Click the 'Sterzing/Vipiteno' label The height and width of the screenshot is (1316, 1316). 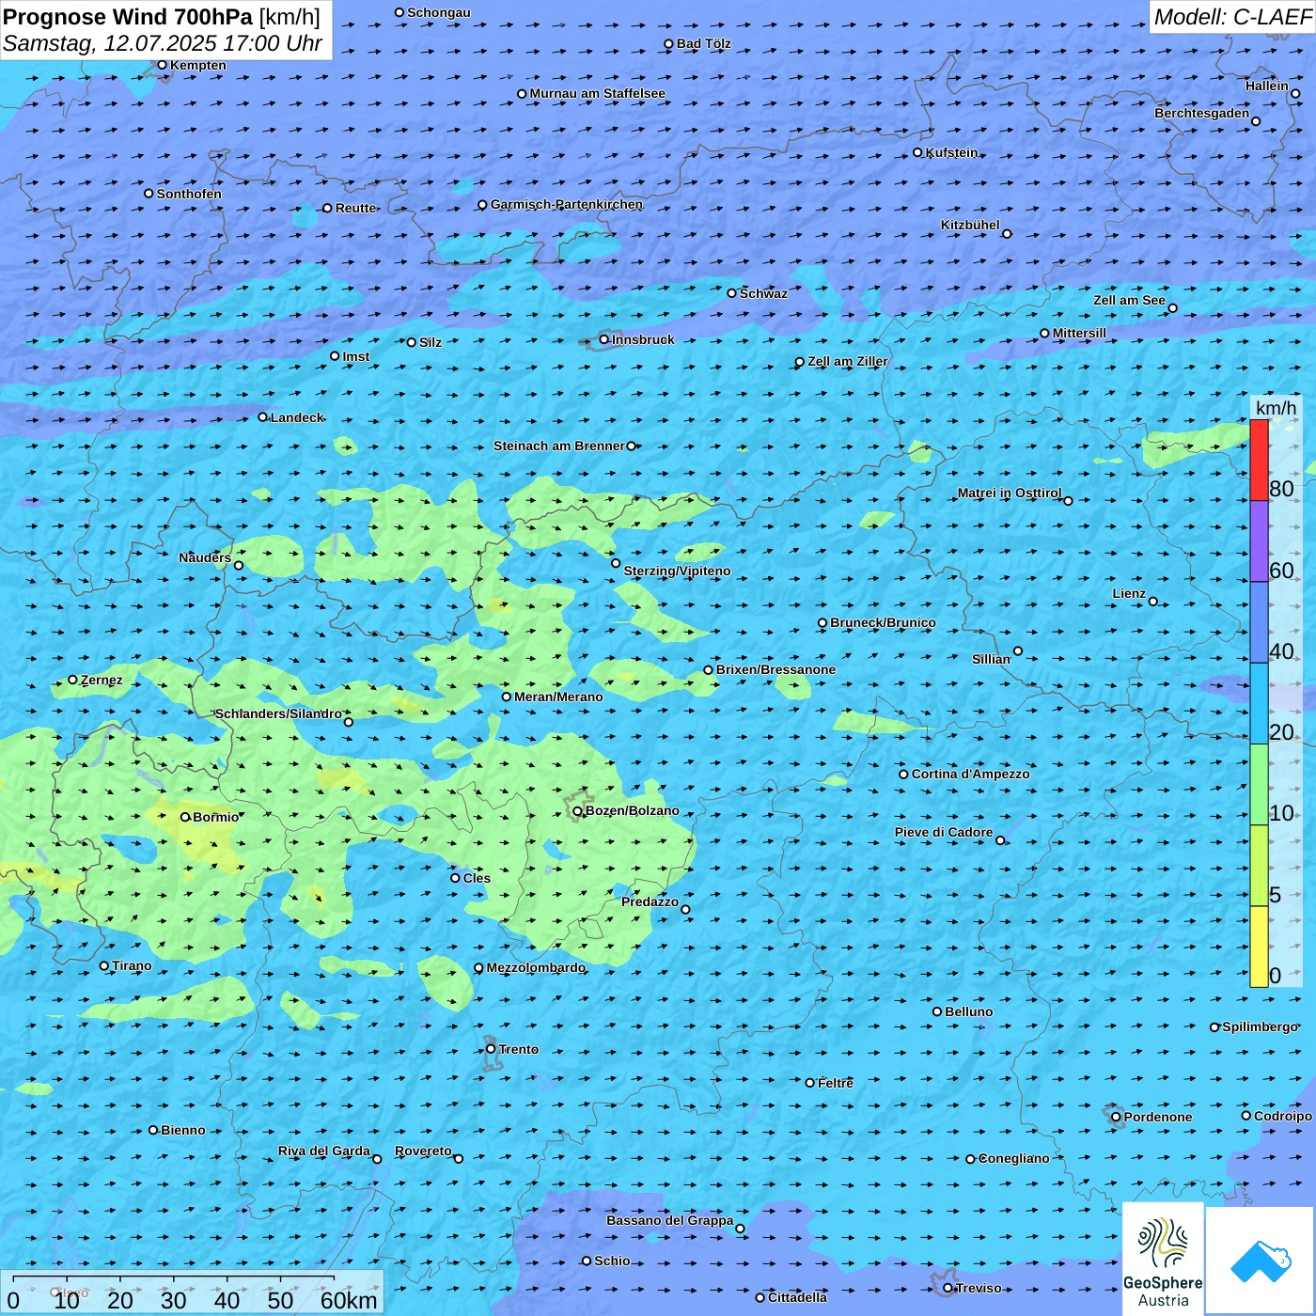pyautogui.click(x=677, y=571)
